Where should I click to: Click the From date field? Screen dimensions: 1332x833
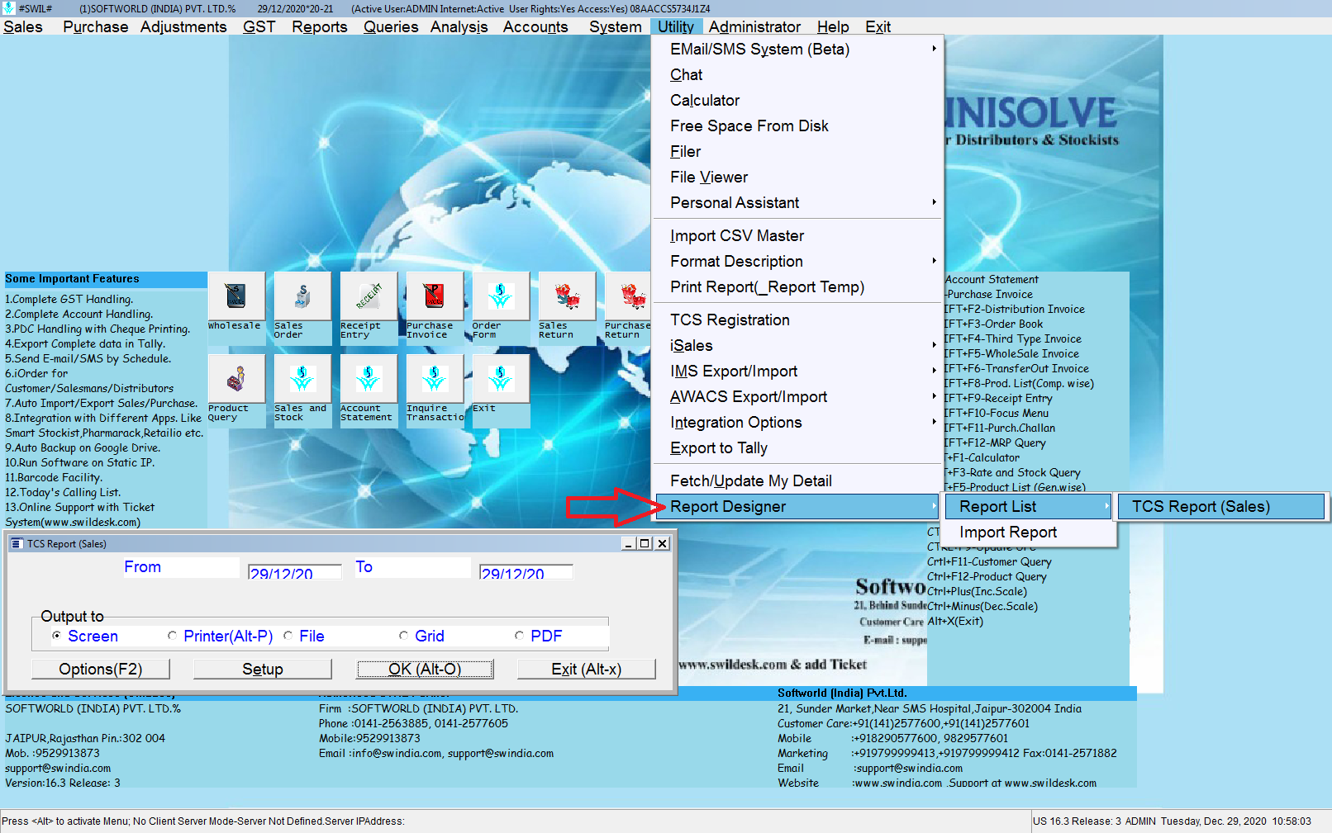click(x=295, y=572)
